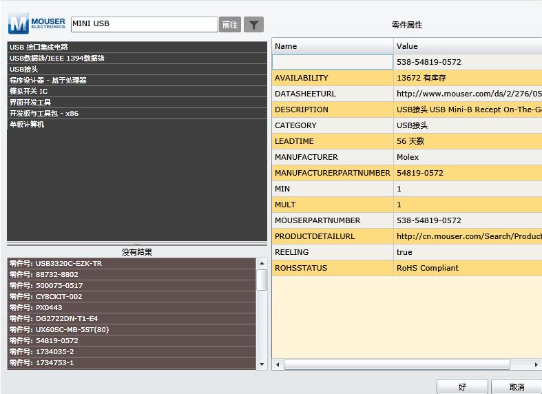Click the property table horizontal scrollbar thumb
The image size is (542, 394).
397,364
